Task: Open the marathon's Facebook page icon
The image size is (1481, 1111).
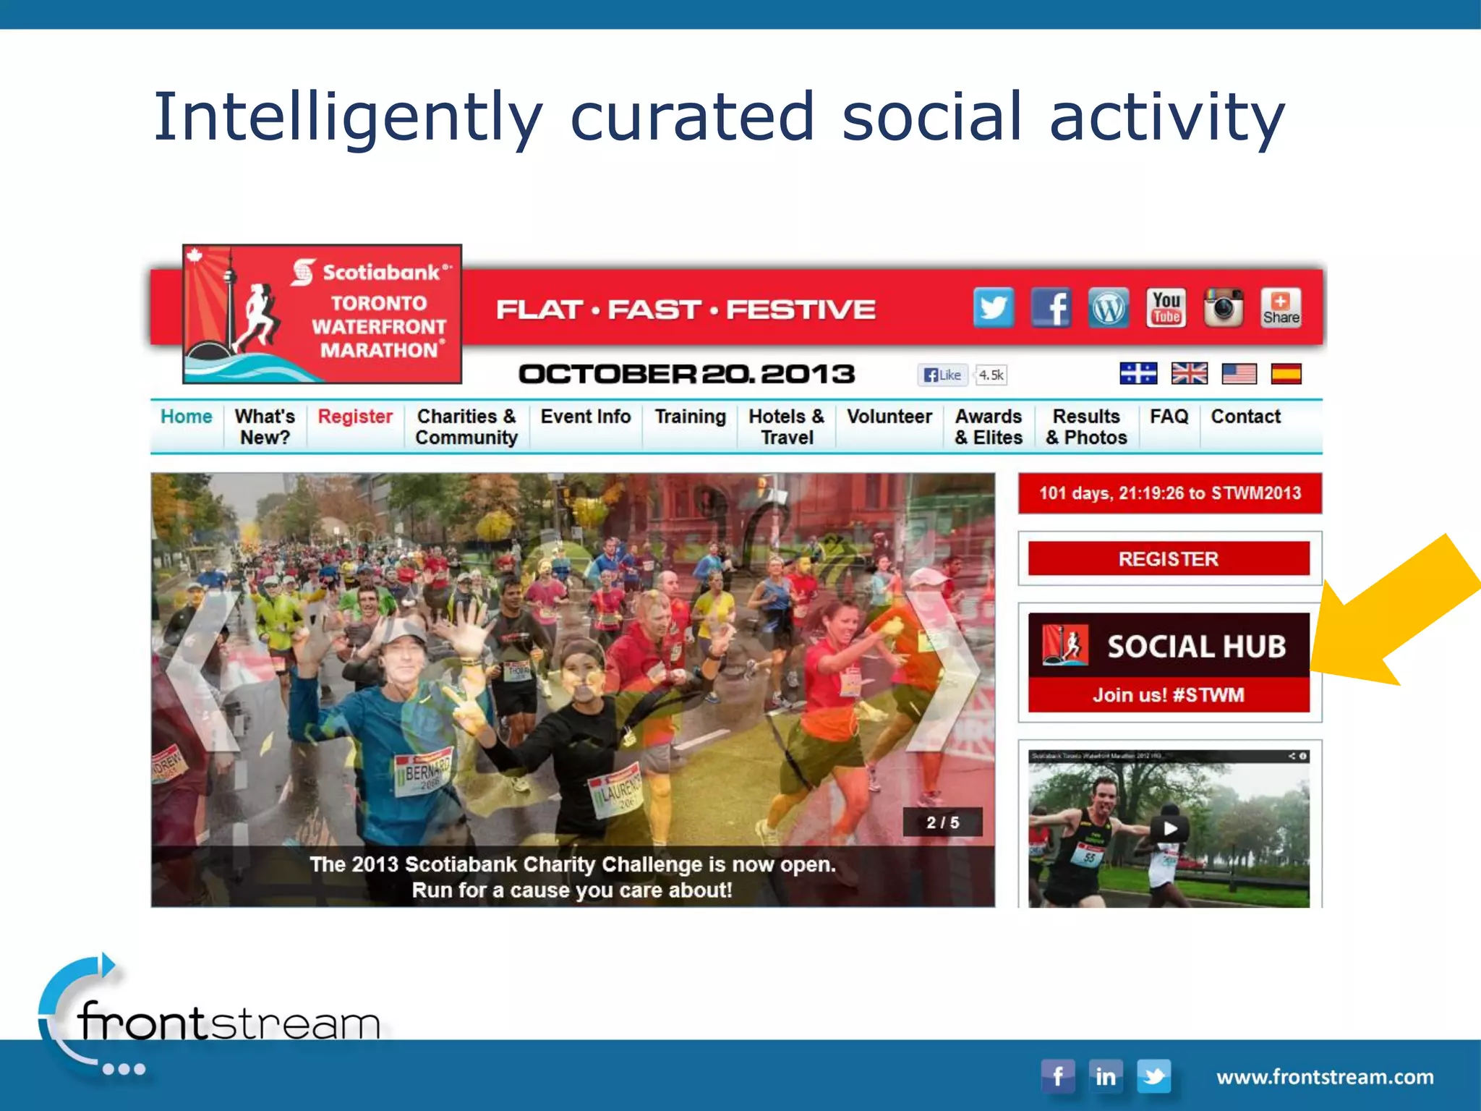Action: [x=1051, y=307]
